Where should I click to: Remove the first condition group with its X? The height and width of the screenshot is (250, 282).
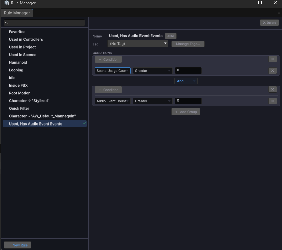(272, 59)
